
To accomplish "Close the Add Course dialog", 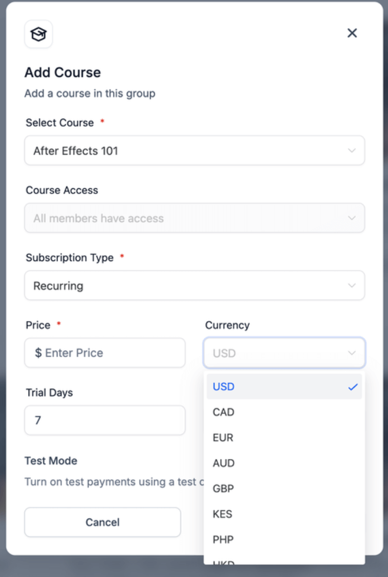I will pyautogui.click(x=352, y=33).
